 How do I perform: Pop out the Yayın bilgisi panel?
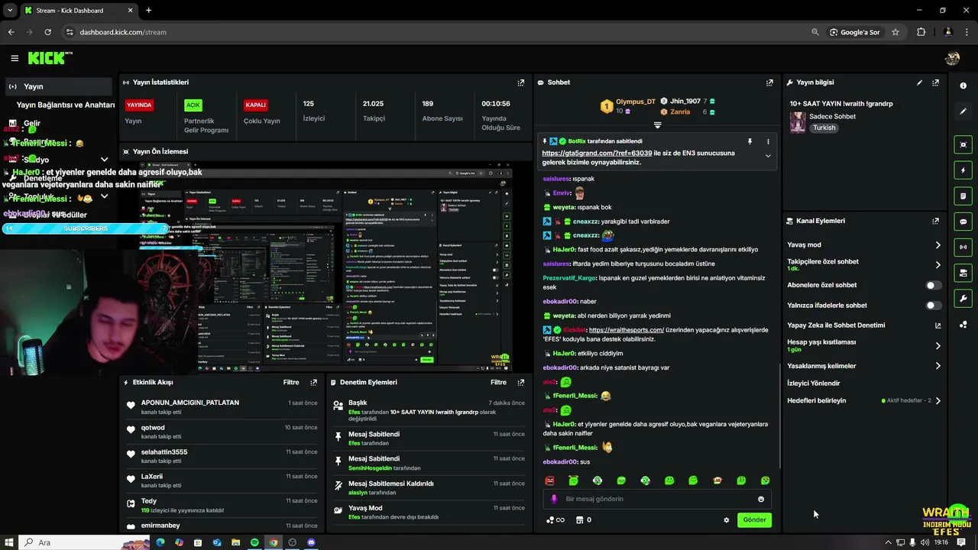click(935, 82)
